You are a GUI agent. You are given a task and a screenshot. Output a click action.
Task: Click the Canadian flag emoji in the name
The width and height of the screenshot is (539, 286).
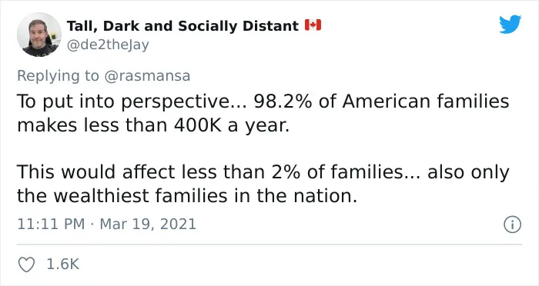(313, 25)
